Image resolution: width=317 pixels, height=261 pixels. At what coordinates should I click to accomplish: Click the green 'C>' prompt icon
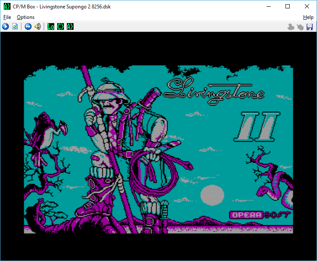61,26
